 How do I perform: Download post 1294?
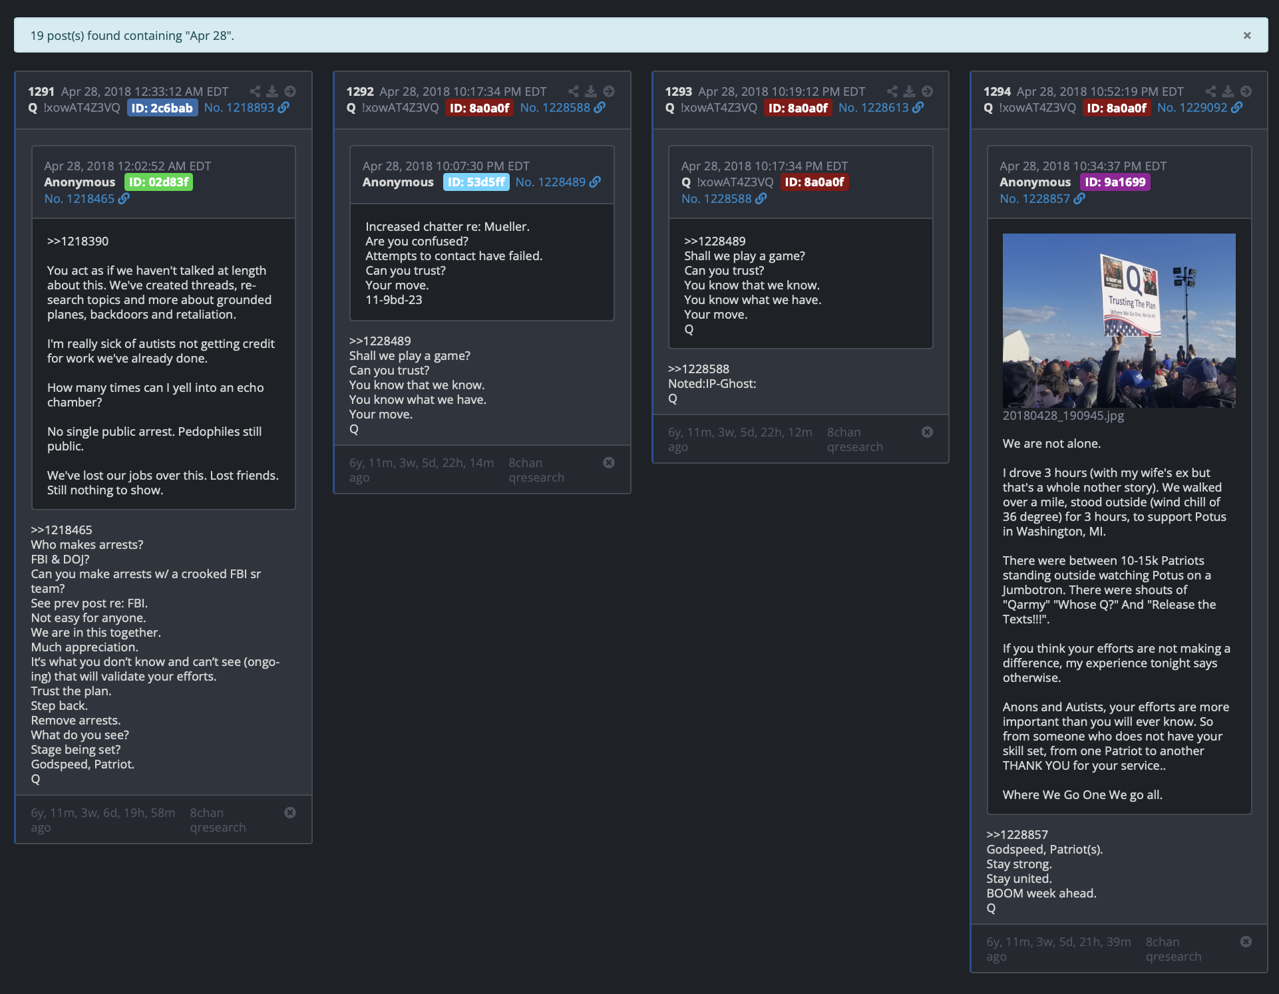point(1228,91)
